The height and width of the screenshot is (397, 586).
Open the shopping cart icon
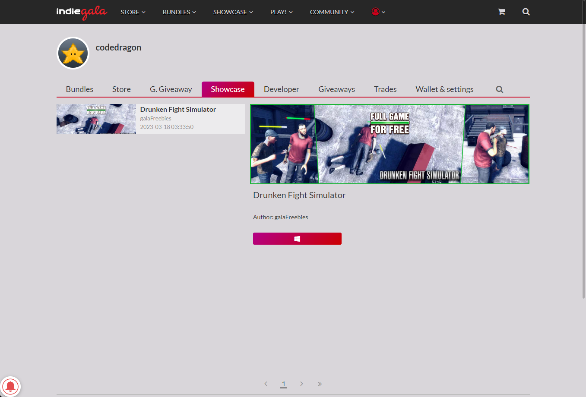(x=501, y=12)
